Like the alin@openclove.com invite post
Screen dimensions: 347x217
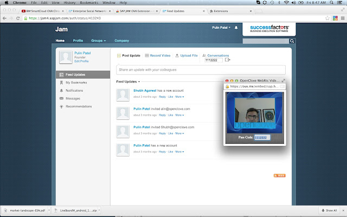tap(170, 115)
